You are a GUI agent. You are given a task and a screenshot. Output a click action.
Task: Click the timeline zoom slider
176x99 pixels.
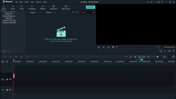(156, 57)
